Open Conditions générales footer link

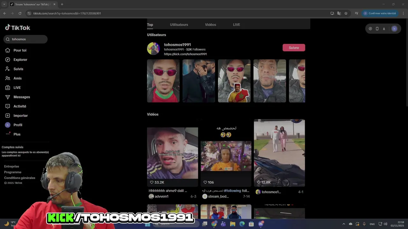tap(20, 178)
